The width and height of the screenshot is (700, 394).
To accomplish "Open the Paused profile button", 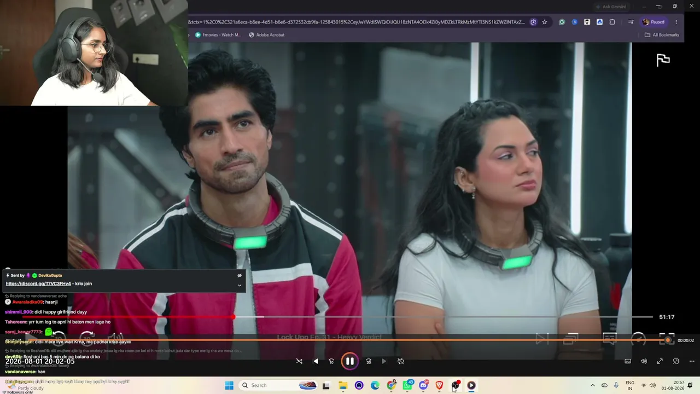I will coord(654,22).
